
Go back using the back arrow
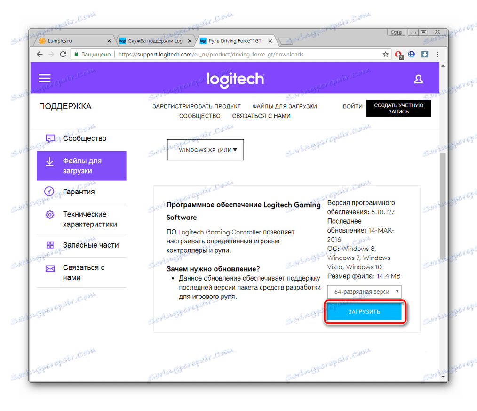pos(40,54)
